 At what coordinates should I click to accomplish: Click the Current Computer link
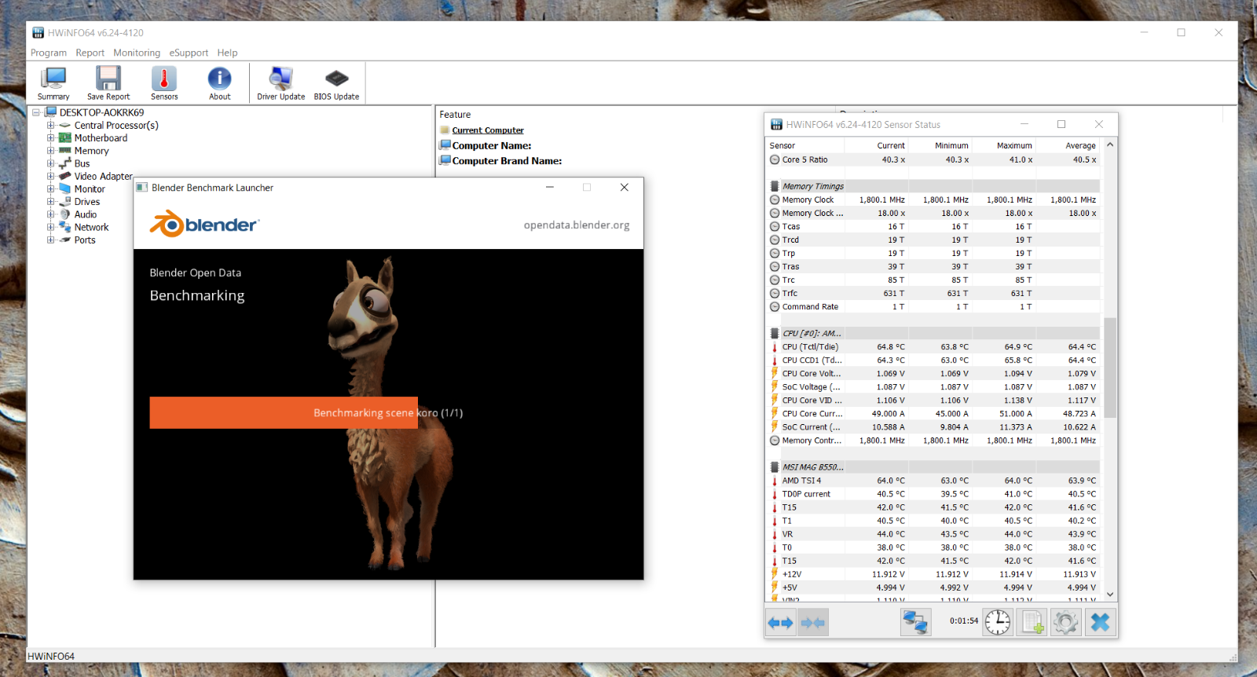488,130
